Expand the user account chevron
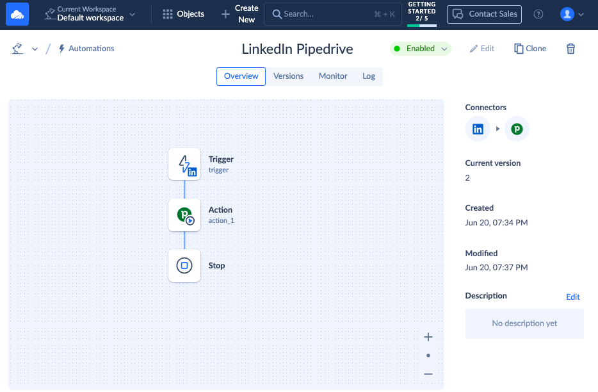The width and height of the screenshot is (598, 392). click(581, 15)
